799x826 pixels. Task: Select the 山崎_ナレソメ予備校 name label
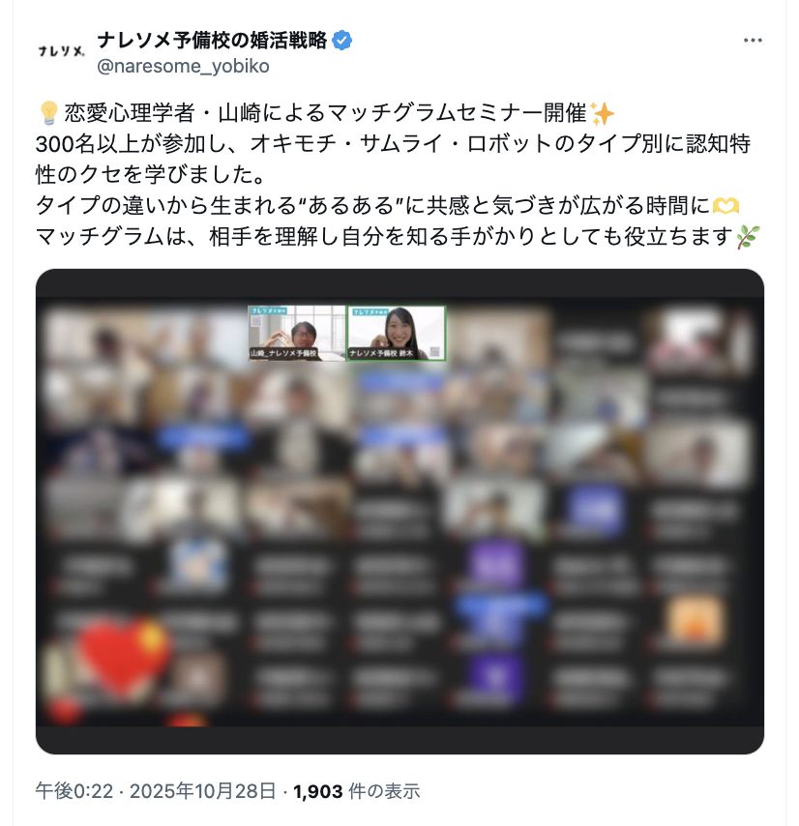click(283, 353)
